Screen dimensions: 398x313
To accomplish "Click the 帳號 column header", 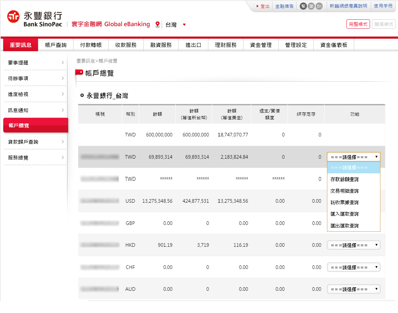I will point(100,114).
